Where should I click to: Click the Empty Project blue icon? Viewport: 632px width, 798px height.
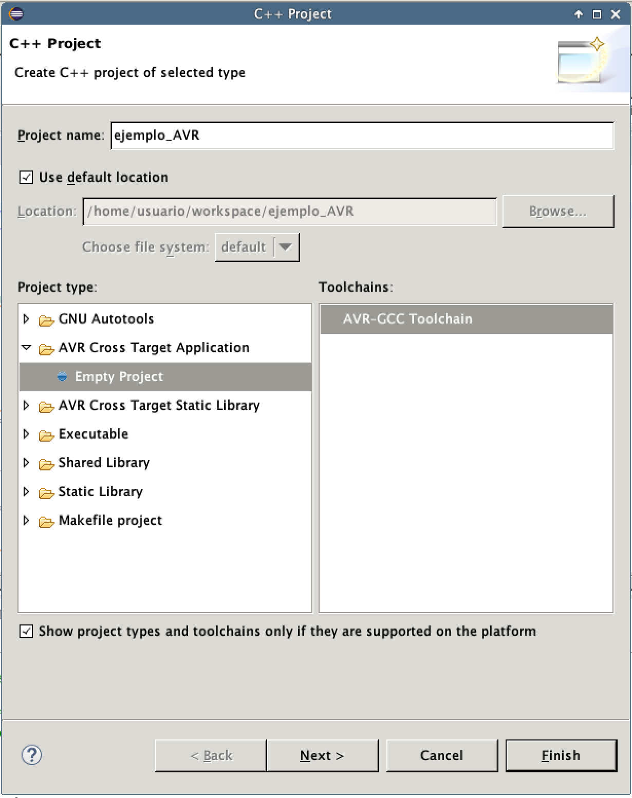[x=62, y=377]
